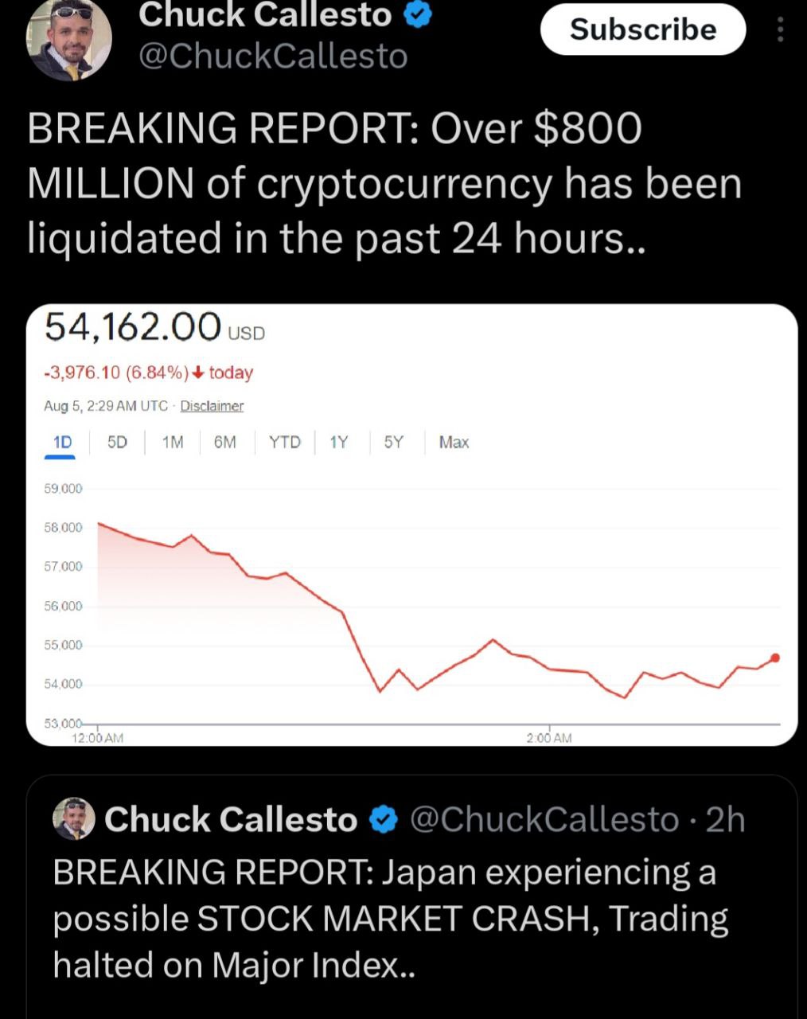Select the 6M chart range

[225, 442]
